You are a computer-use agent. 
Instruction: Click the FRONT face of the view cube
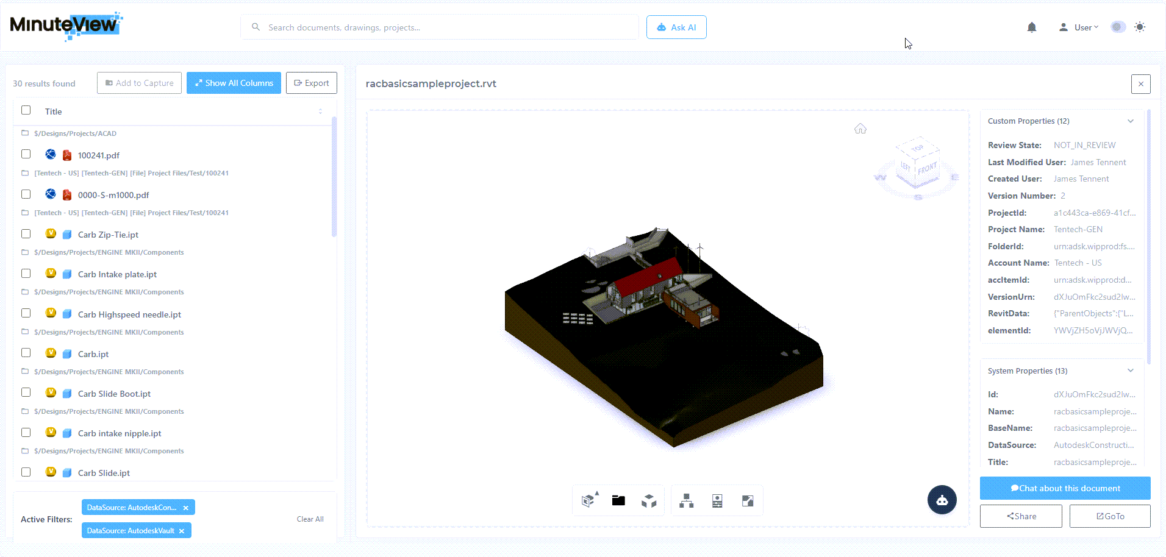pyautogui.click(x=927, y=169)
